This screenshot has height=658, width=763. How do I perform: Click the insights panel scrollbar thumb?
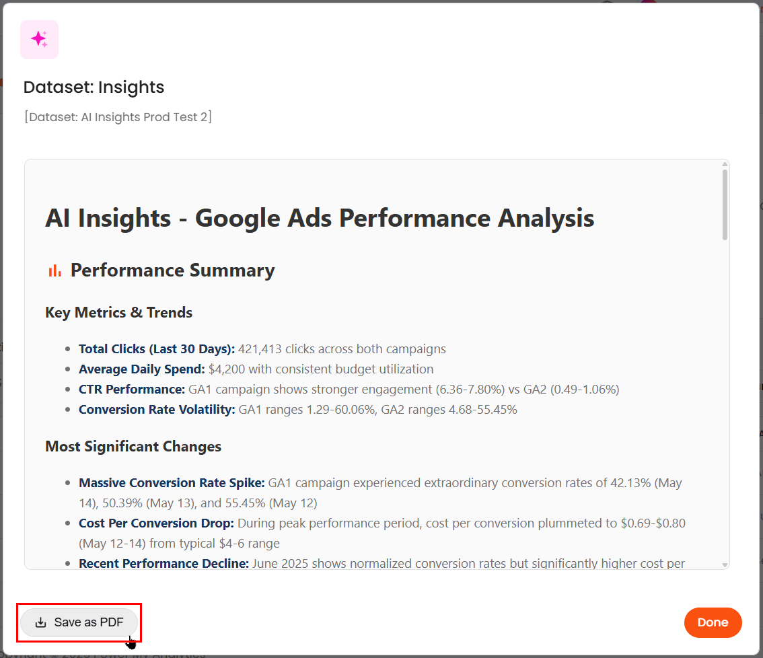pos(725,204)
